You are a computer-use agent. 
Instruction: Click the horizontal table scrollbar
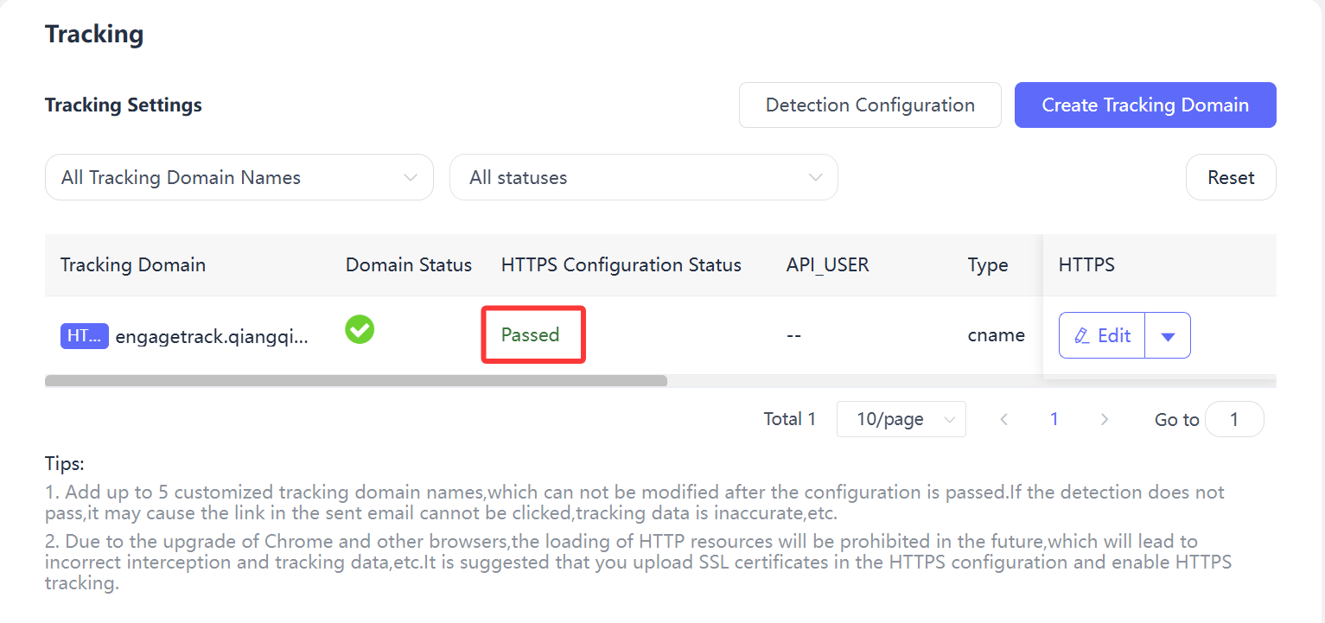point(356,380)
